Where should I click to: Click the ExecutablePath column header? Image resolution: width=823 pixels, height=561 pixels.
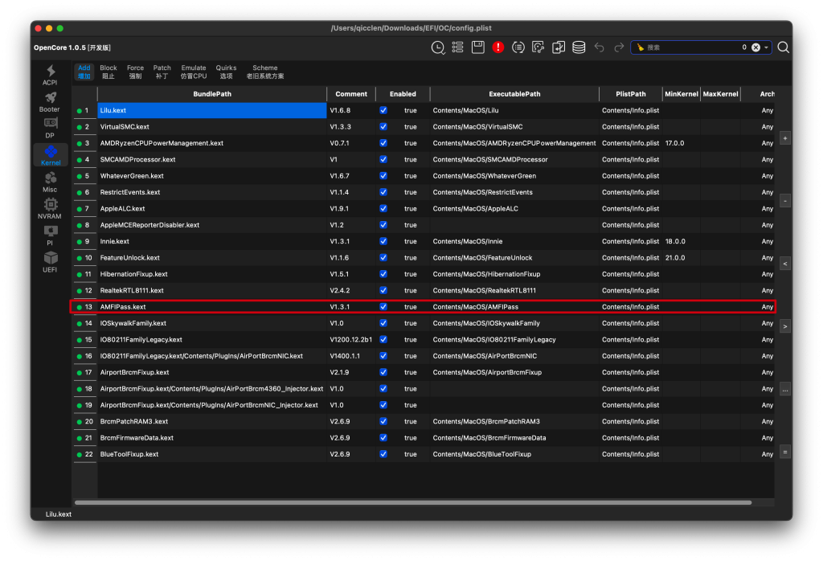pyautogui.click(x=514, y=94)
